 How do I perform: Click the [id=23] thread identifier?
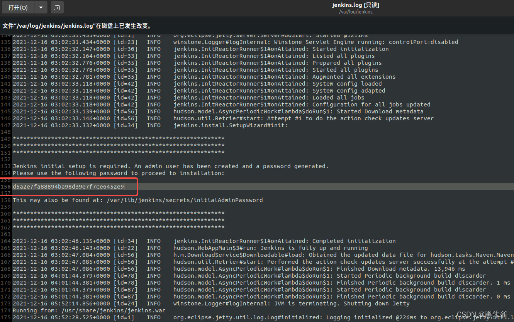coord(126,42)
